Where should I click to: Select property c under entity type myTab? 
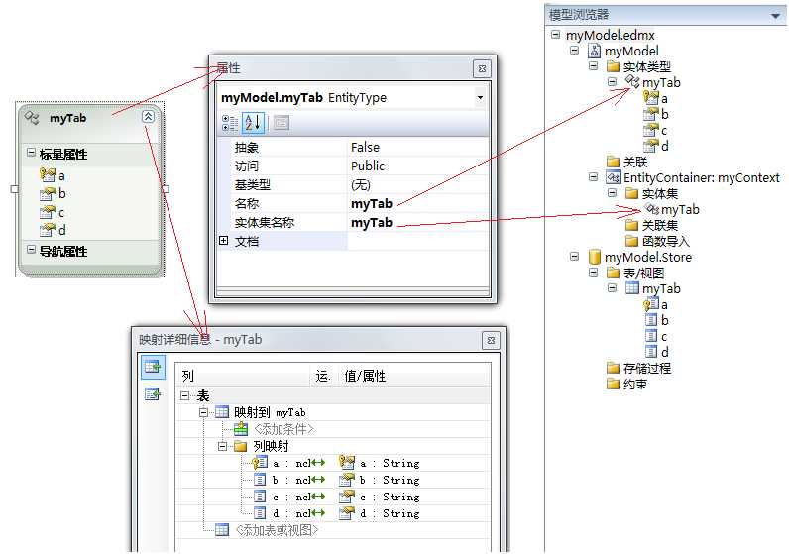click(656, 130)
